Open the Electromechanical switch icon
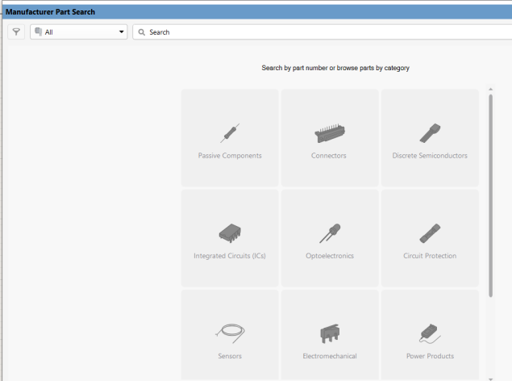The image size is (512, 381). click(x=329, y=333)
